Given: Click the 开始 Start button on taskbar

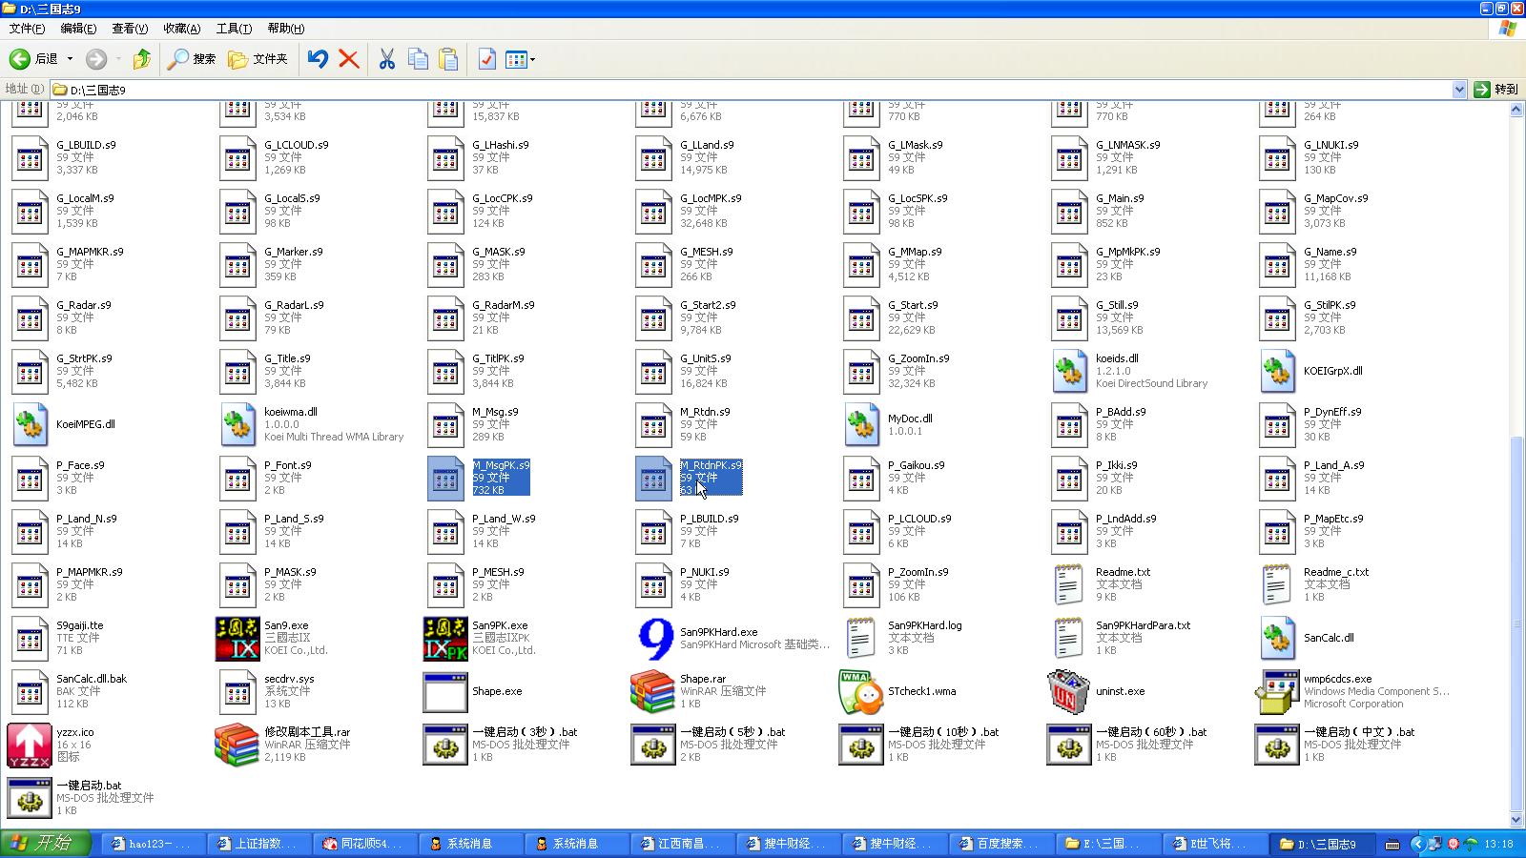Looking at the screenshot, I should [x=46, y=844].
